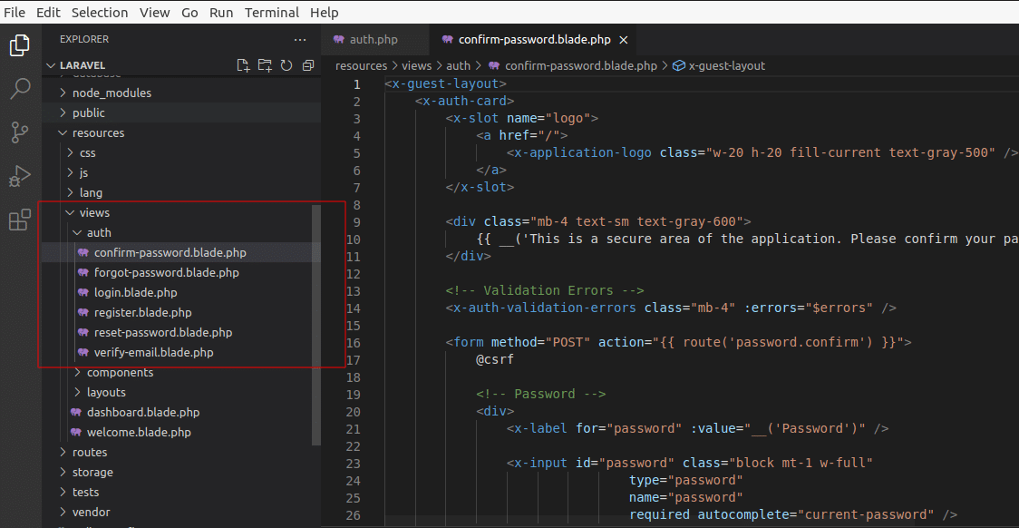Collapse the views folder
1019x528 pixels.
pos(93,212)
